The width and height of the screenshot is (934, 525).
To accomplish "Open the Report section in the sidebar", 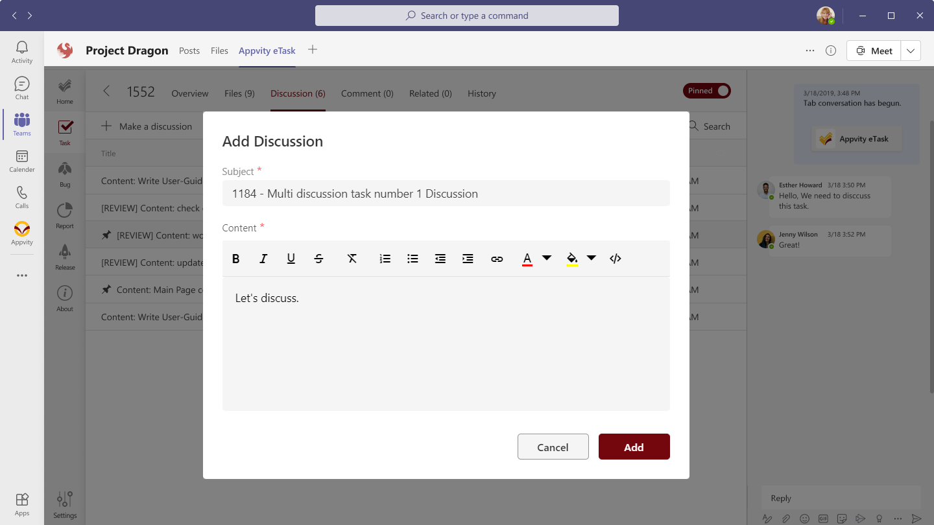I will pyautogui.click(x=64, y=214).
